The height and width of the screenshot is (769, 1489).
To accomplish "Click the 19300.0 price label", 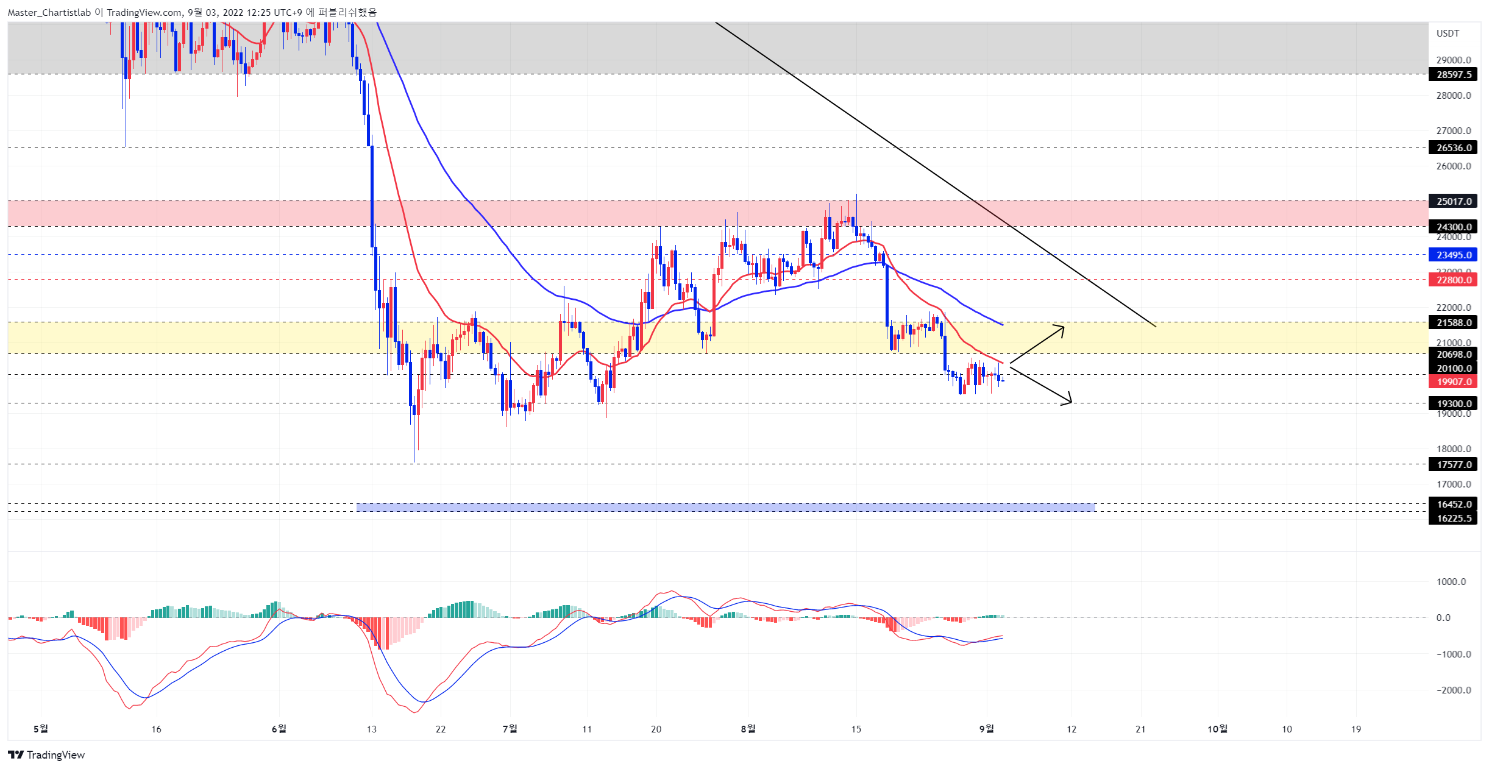I will click(1452, 403).
